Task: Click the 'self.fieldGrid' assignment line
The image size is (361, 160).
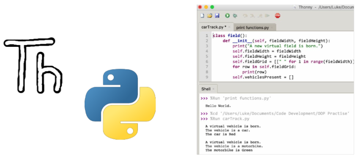Action: click(293, 61)
